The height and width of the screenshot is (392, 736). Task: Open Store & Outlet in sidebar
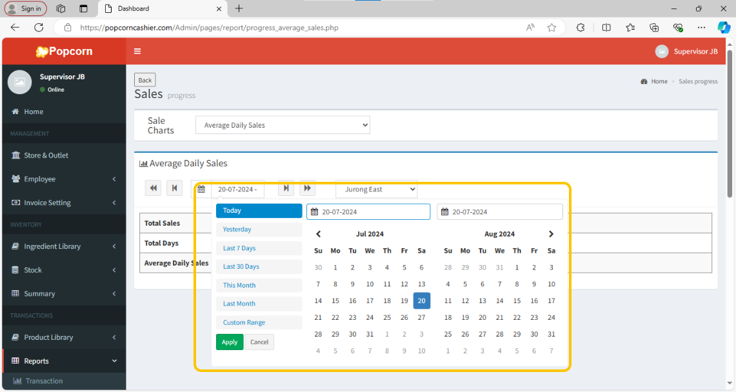pyautogui.click(x=64, y=155)
